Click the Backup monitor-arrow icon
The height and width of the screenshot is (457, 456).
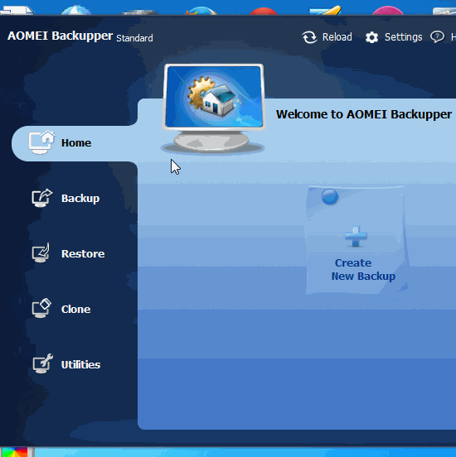coord(41,198)
